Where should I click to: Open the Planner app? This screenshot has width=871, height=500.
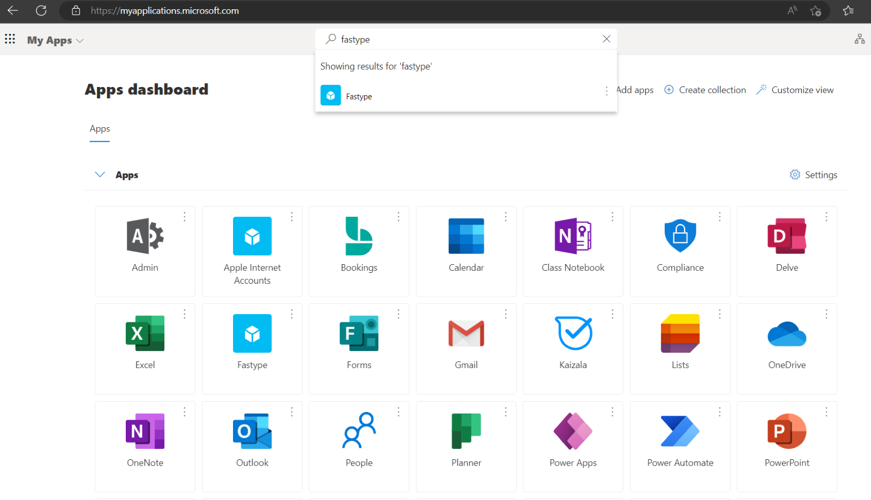tap(466, 446)
